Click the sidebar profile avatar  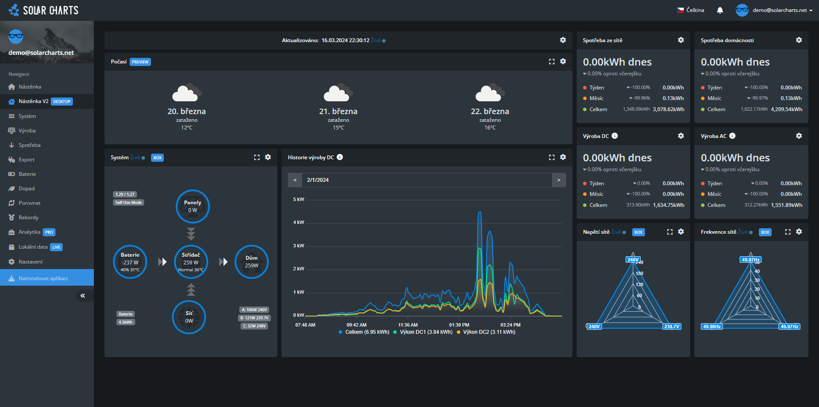pyautogui.click(x=16, y=36)
